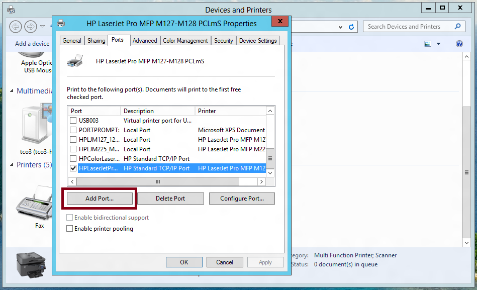Click the Forward arrow in Devices and Printers
Screen dimensions: 477x290
[31, 27]
